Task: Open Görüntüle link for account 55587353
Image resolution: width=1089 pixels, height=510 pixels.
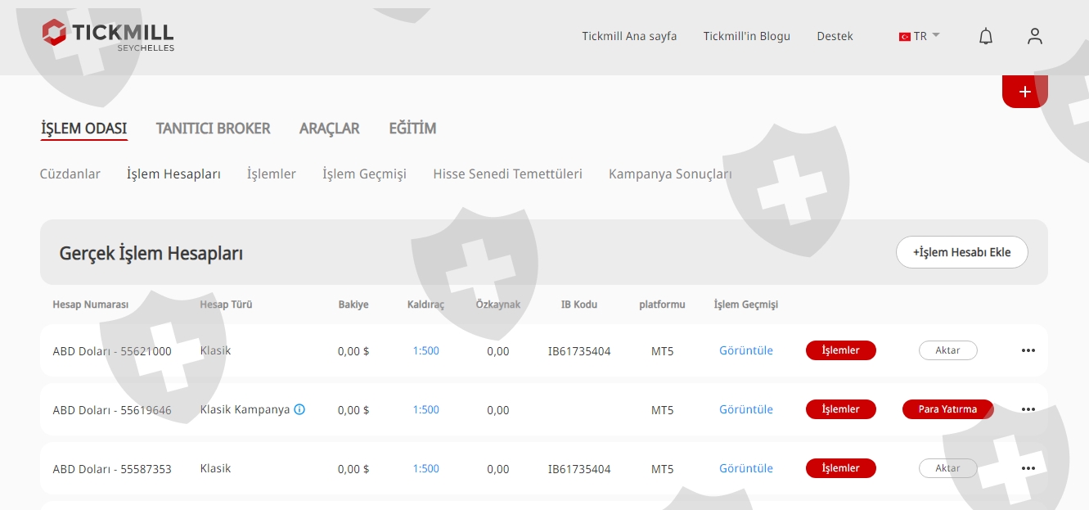Action: pos(745,468)
